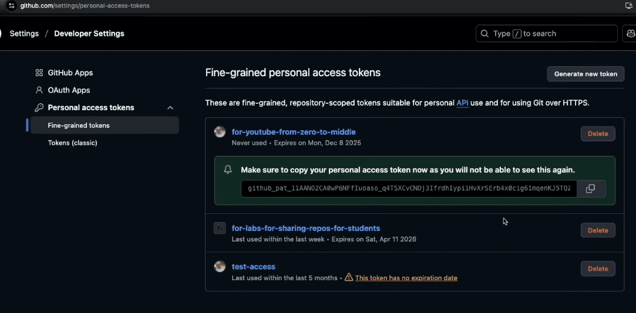Delete the for-youtube-from-zero-to-middle token
Image resolution: width=636 pixels, height=313 pixels.
pyautogui.click(x=598, y=134)
